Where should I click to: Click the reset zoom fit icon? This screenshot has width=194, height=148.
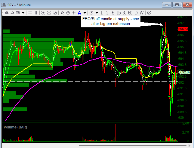coord(55,13)
